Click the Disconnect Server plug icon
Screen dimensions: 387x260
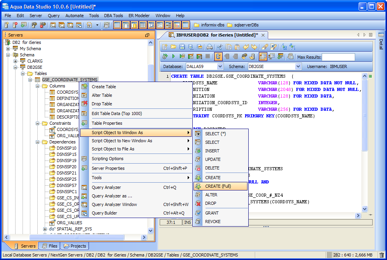coord(43,25)
